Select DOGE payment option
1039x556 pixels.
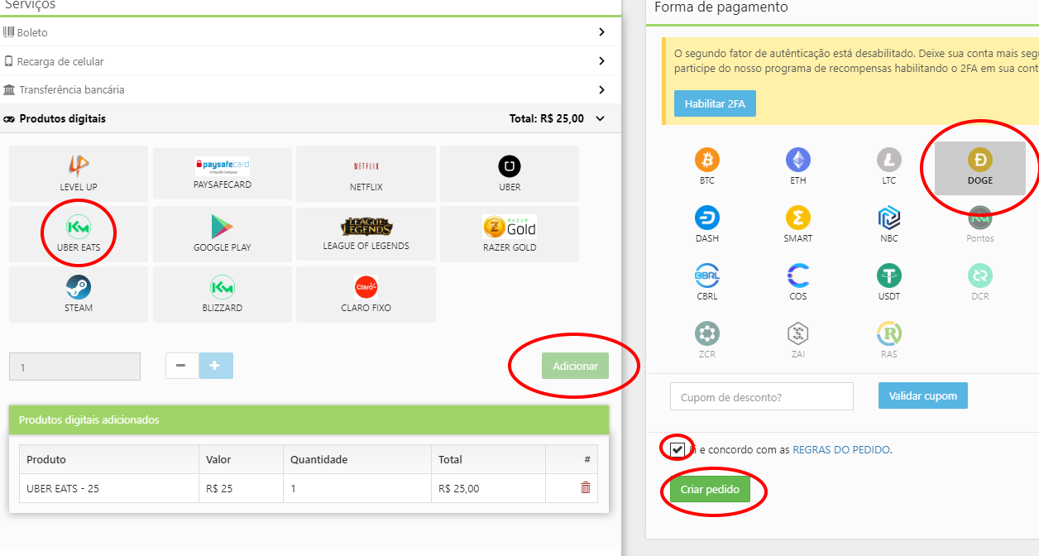(x=980, y=168)
